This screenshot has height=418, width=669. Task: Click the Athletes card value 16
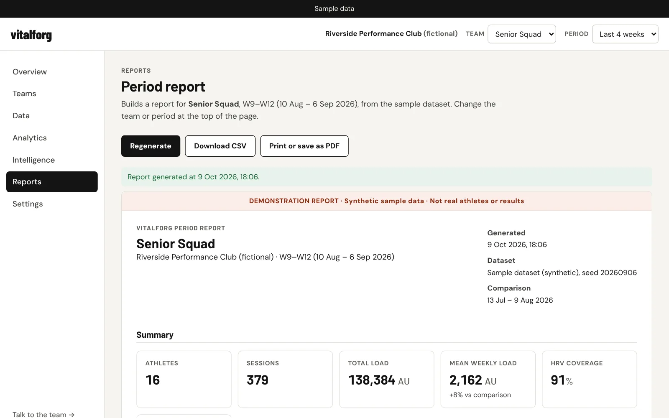tap(153, 380)
